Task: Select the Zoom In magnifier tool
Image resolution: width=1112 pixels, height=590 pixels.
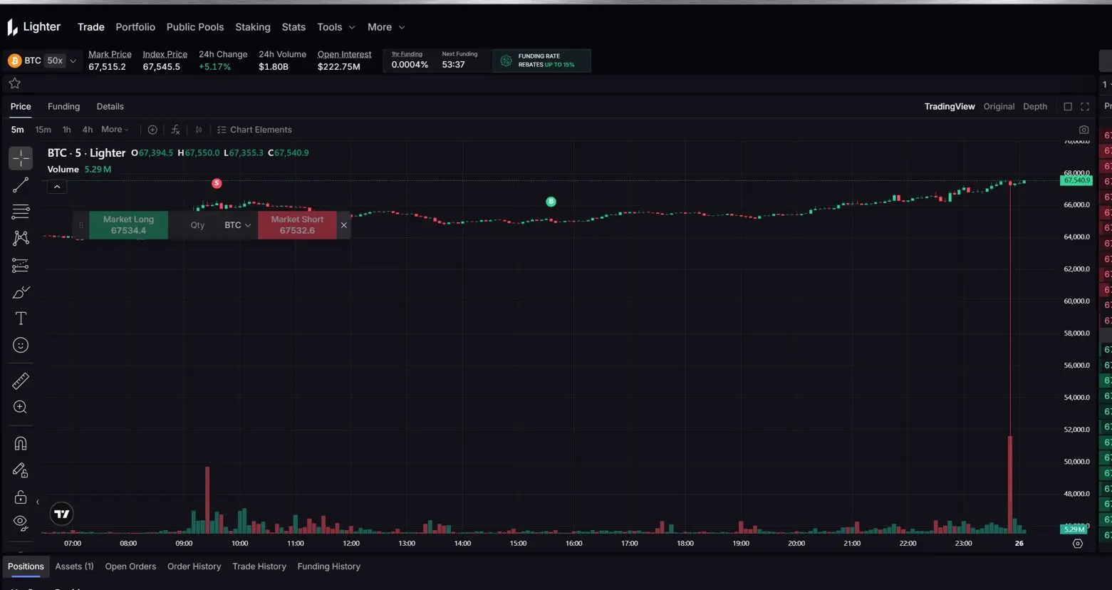Action: [21, 407]
